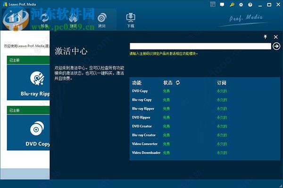
Task: Maximize the Leawo Prof. Media window
Action: (269, 5)
